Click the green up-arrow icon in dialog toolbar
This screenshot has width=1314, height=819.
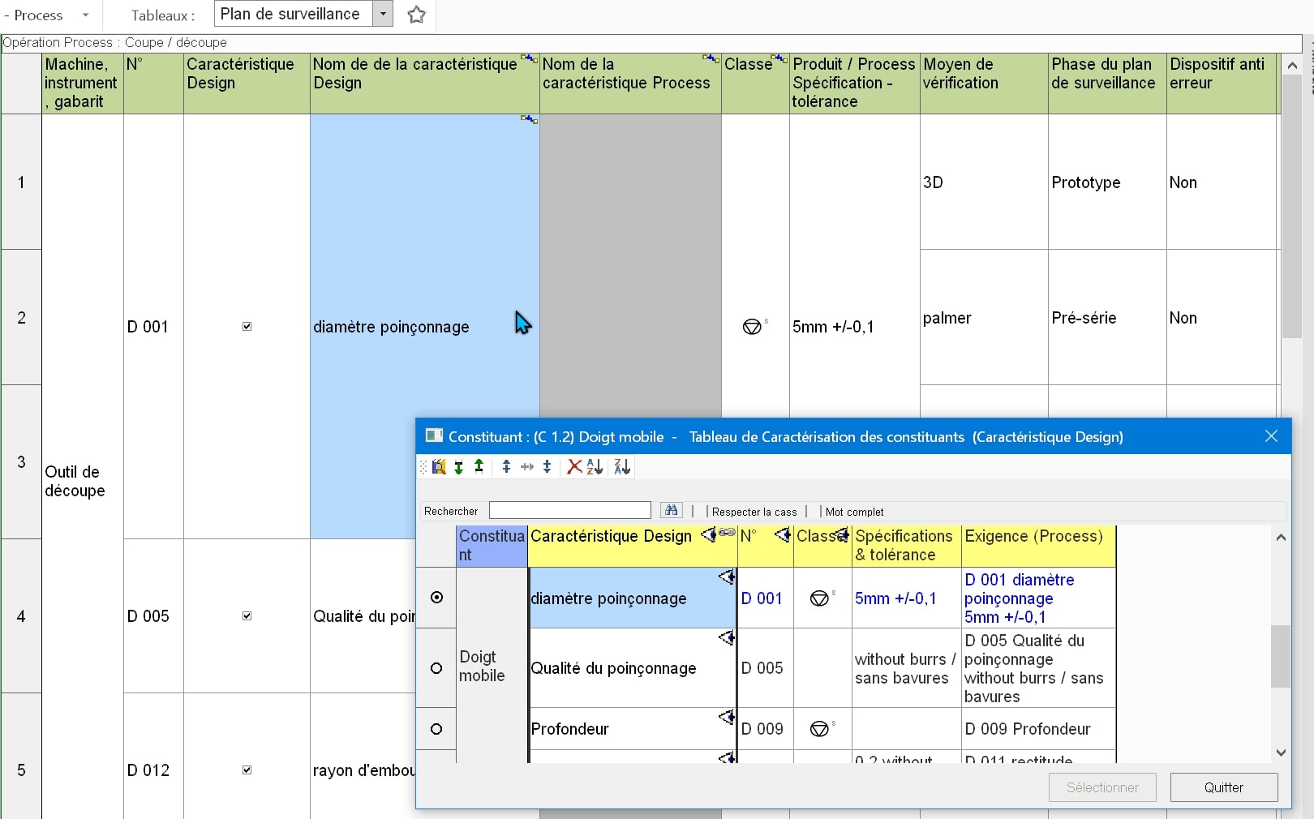tap(479, 465)
